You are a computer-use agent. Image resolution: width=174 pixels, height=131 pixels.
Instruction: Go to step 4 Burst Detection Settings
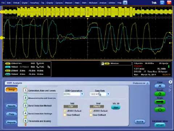point(38,114)
